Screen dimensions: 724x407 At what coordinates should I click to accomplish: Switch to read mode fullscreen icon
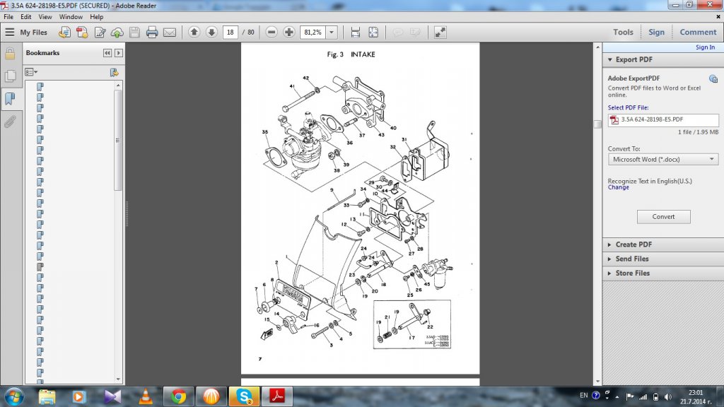(x=440, y=33)
